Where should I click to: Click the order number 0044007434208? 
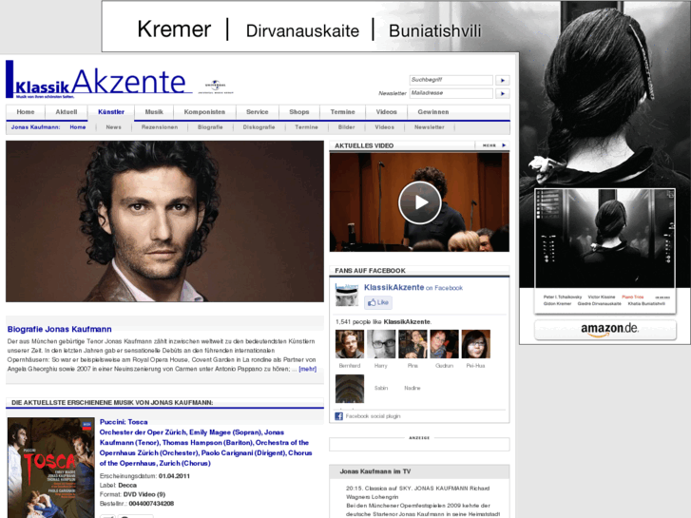click(x=151, y=504)
